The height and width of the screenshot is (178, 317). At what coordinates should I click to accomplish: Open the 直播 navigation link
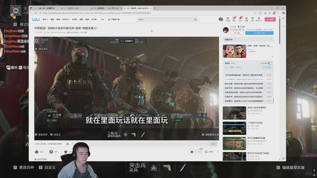58,19
